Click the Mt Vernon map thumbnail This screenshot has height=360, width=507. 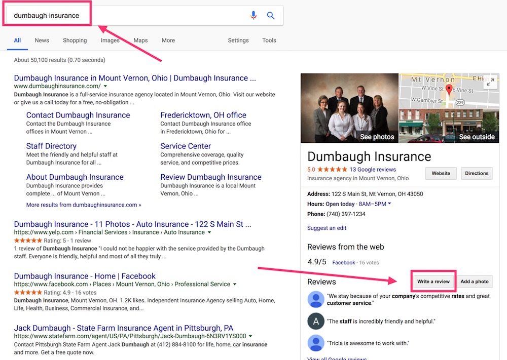tap(449, 91)
